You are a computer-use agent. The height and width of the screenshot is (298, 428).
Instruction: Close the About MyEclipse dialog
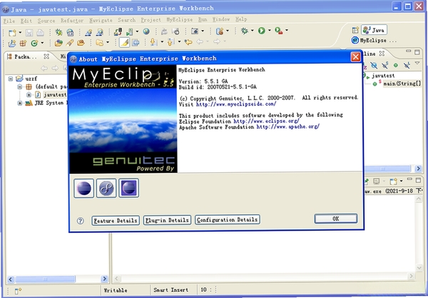356,57
